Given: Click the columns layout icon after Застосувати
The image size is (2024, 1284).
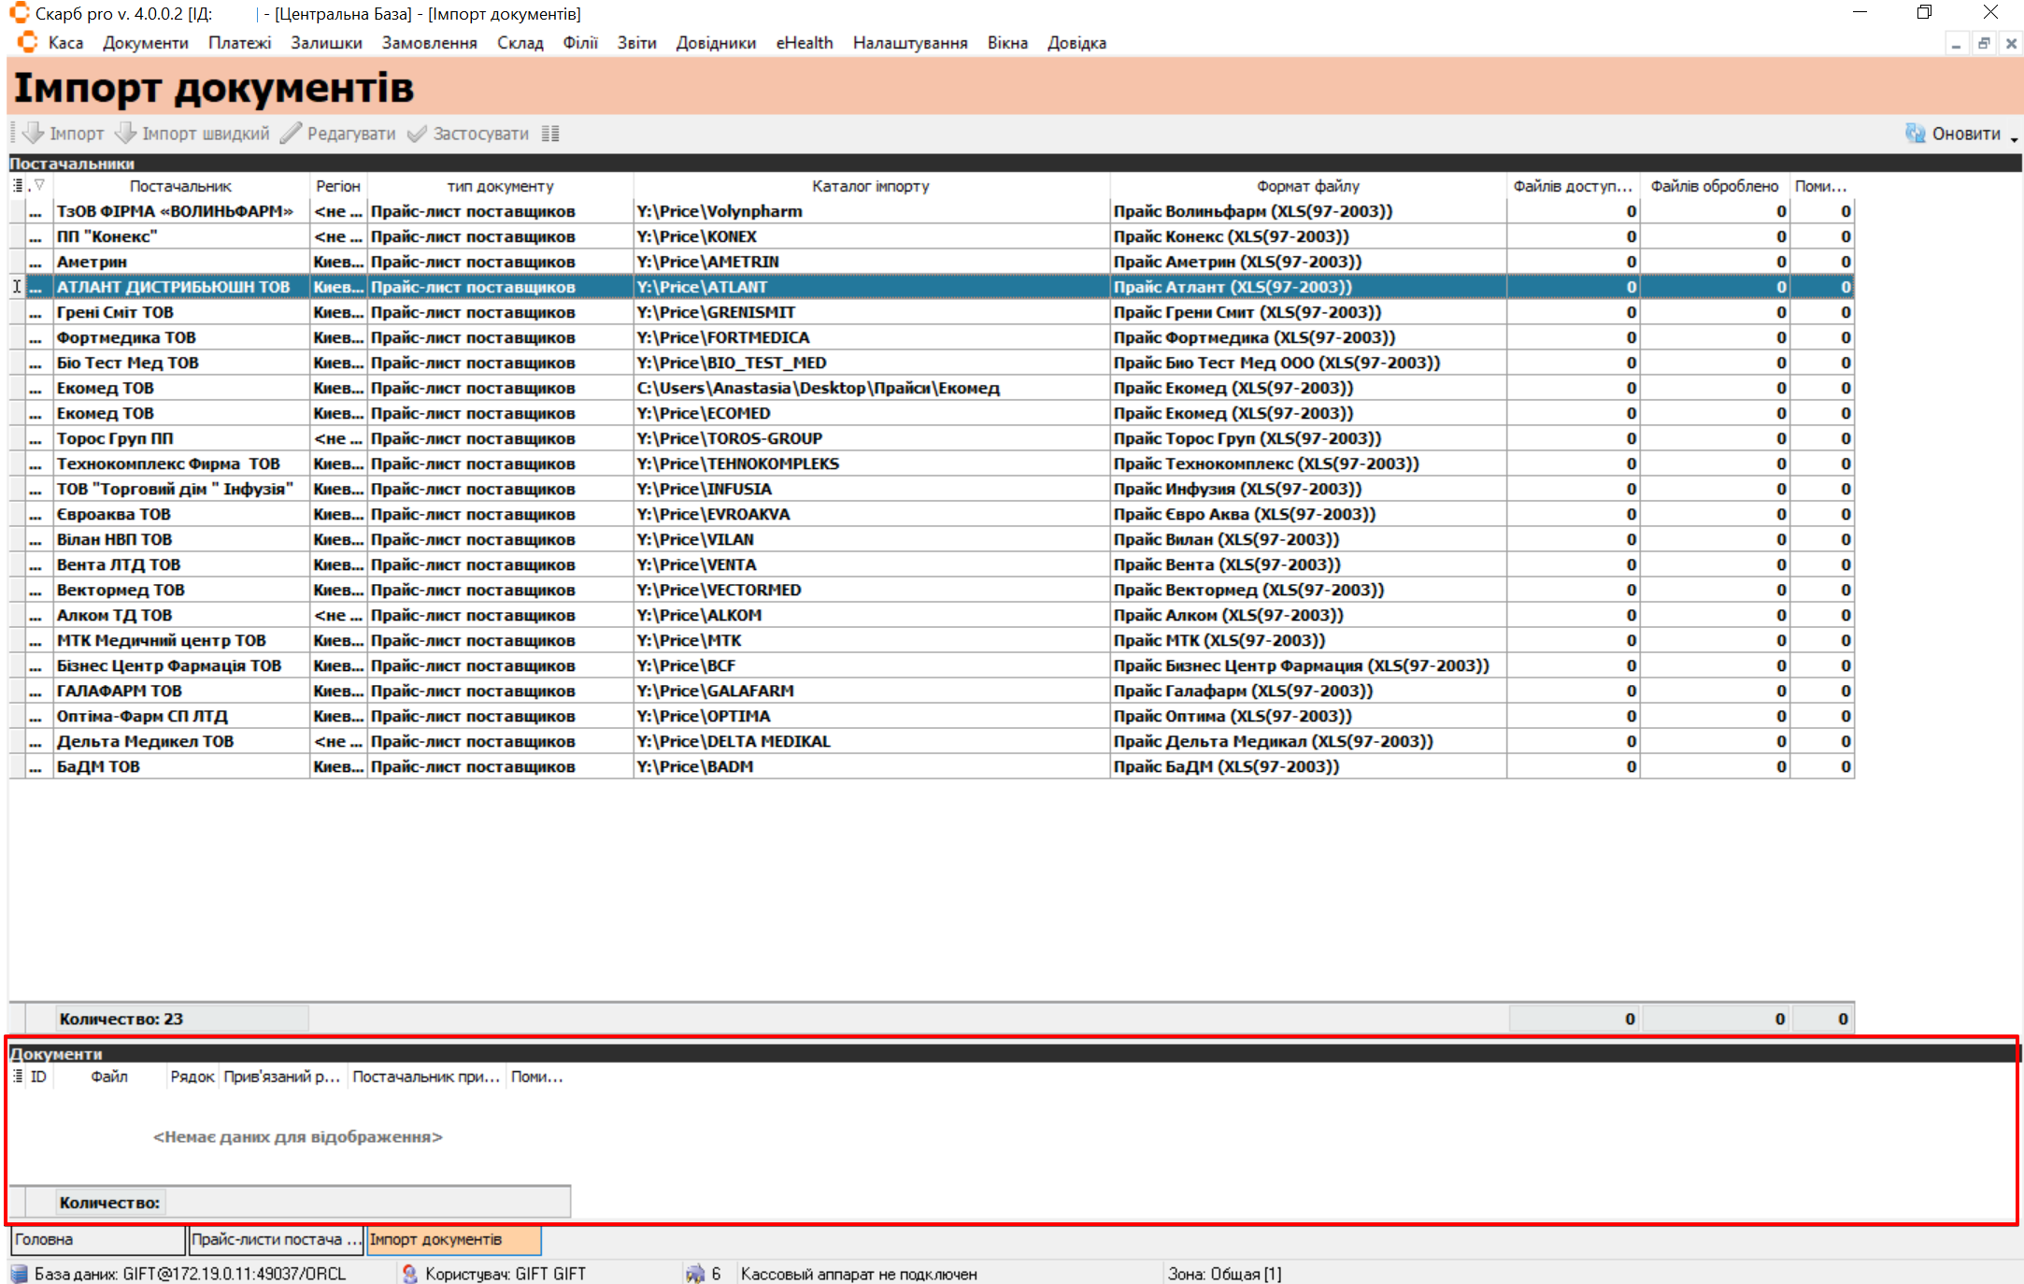Looking at the screenshot, I should coord(550,134).
